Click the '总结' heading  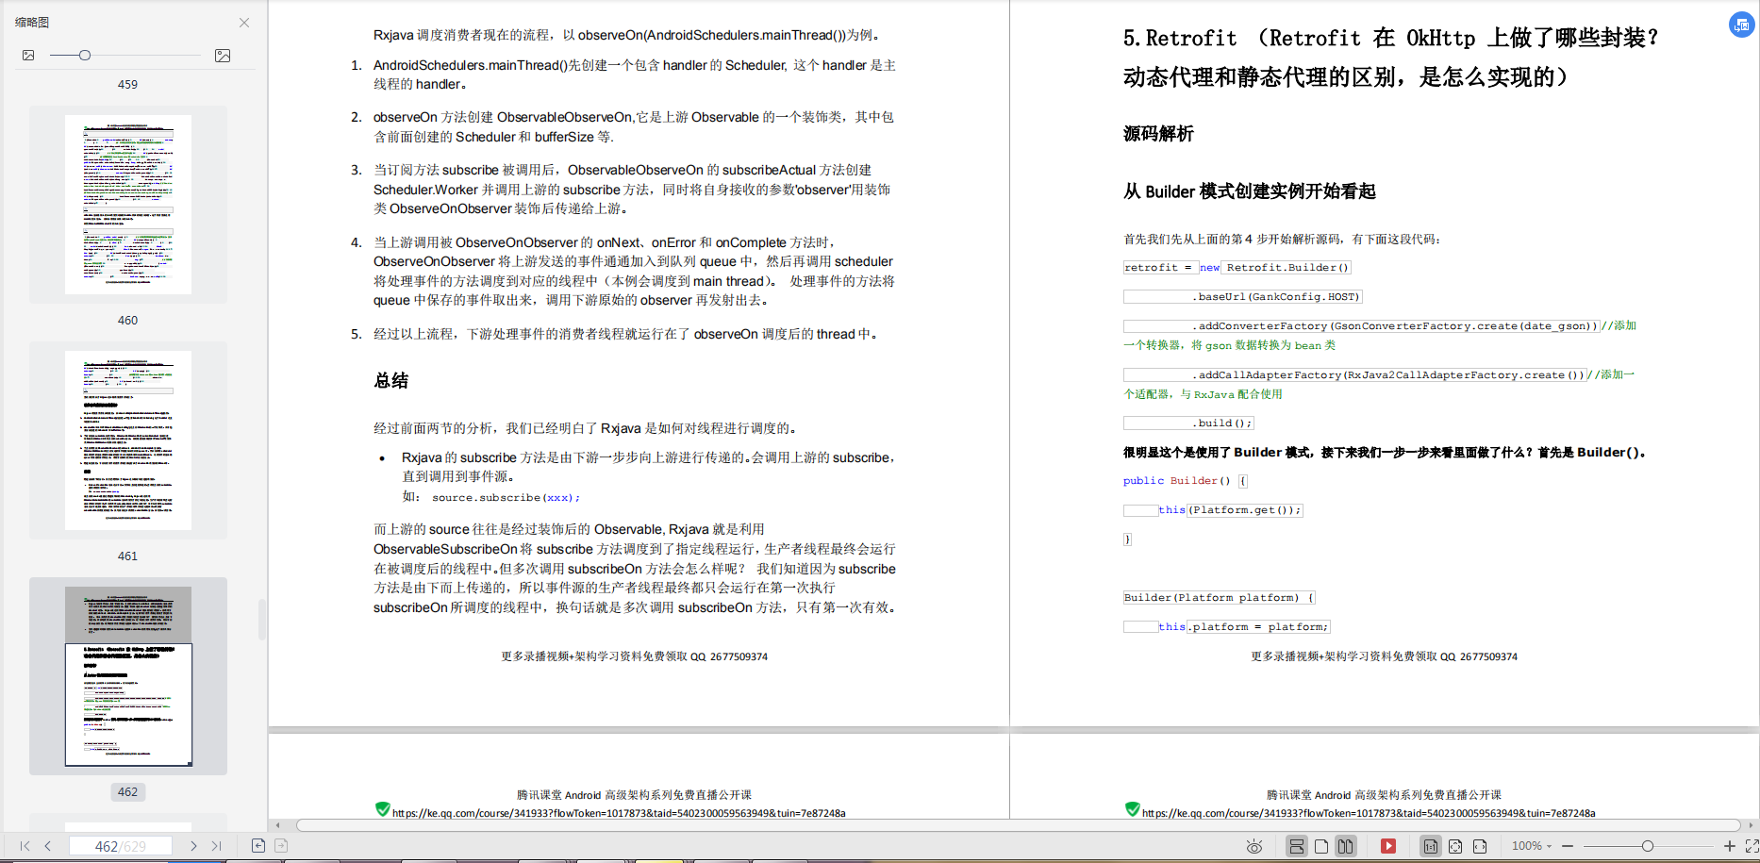tap(391, 381)
